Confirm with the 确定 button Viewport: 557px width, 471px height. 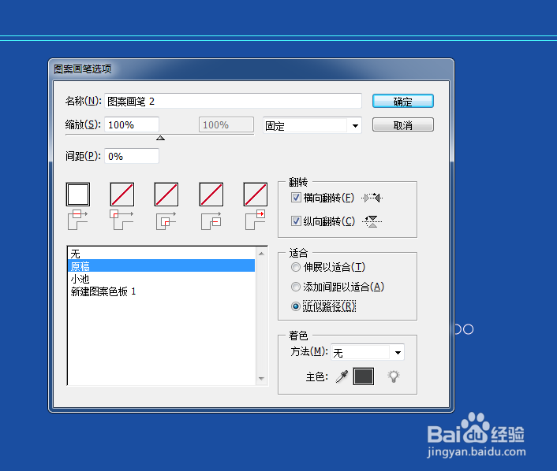[403, 101]
